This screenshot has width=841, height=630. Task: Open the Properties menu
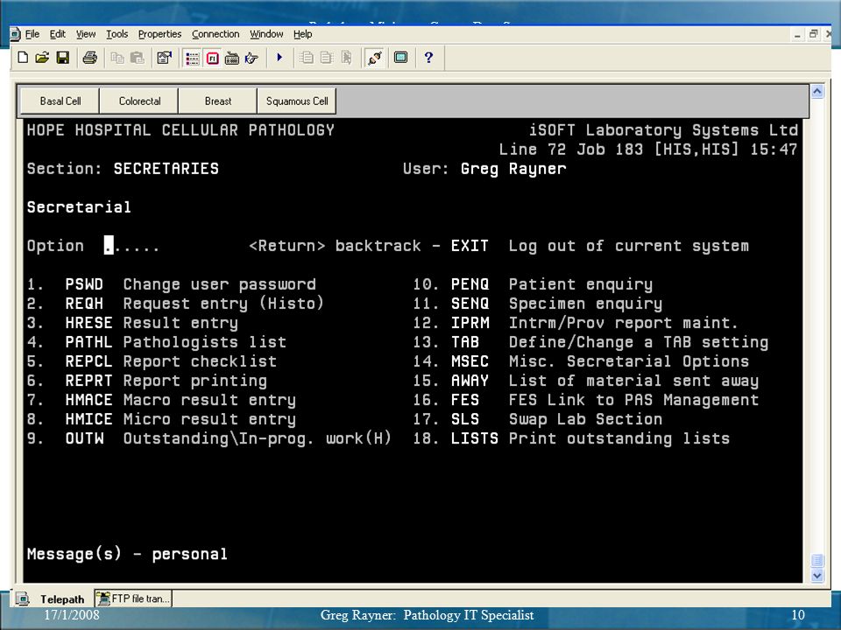click(x=159, y=34)
